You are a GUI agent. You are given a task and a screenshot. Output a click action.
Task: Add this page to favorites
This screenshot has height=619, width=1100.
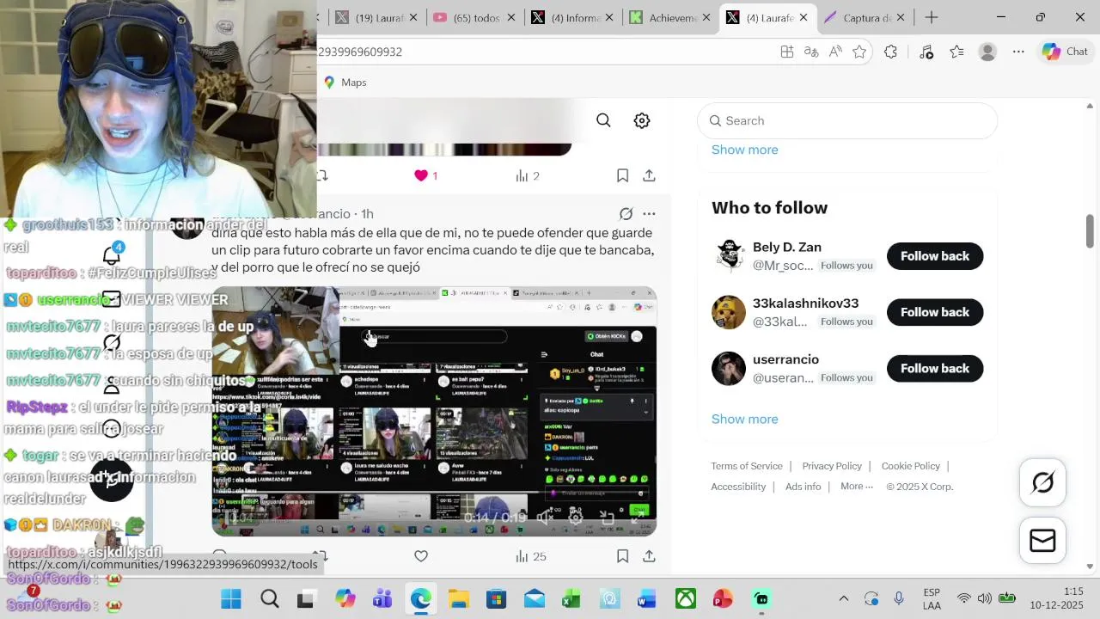coord(859,52)
